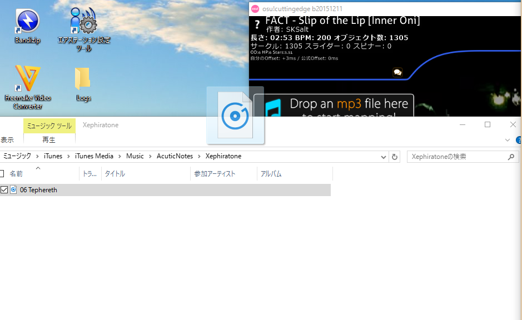Toggle the checkbox for 06 Tephereth
Screen dimensions: 522x320
point(4,189)
